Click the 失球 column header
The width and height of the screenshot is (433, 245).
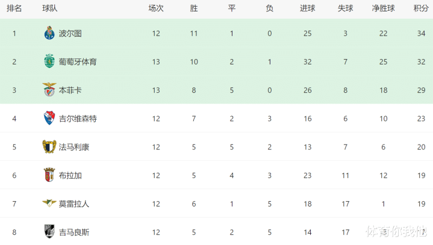pyautogui.click(x=345, y=8)
